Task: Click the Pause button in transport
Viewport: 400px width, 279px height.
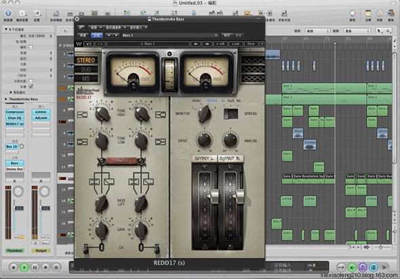Action: (x=35, y=267)
